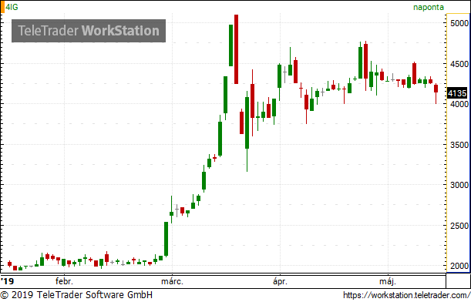The width and height of the screenshot is (471, 302).
Task: Click the tallest red candle near 5000
Action: [236, 49]
